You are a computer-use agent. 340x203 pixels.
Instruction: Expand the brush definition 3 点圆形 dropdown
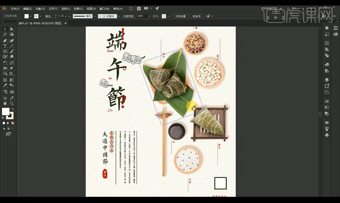119,16
